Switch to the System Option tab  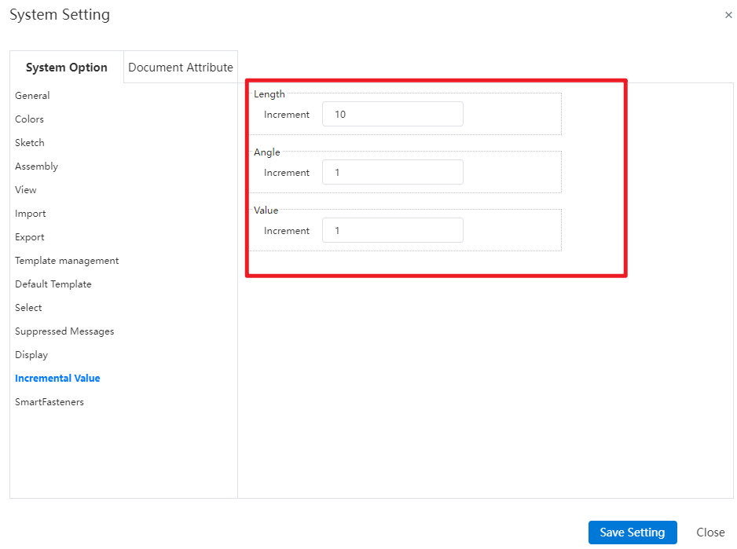click(x=66, y=68)
